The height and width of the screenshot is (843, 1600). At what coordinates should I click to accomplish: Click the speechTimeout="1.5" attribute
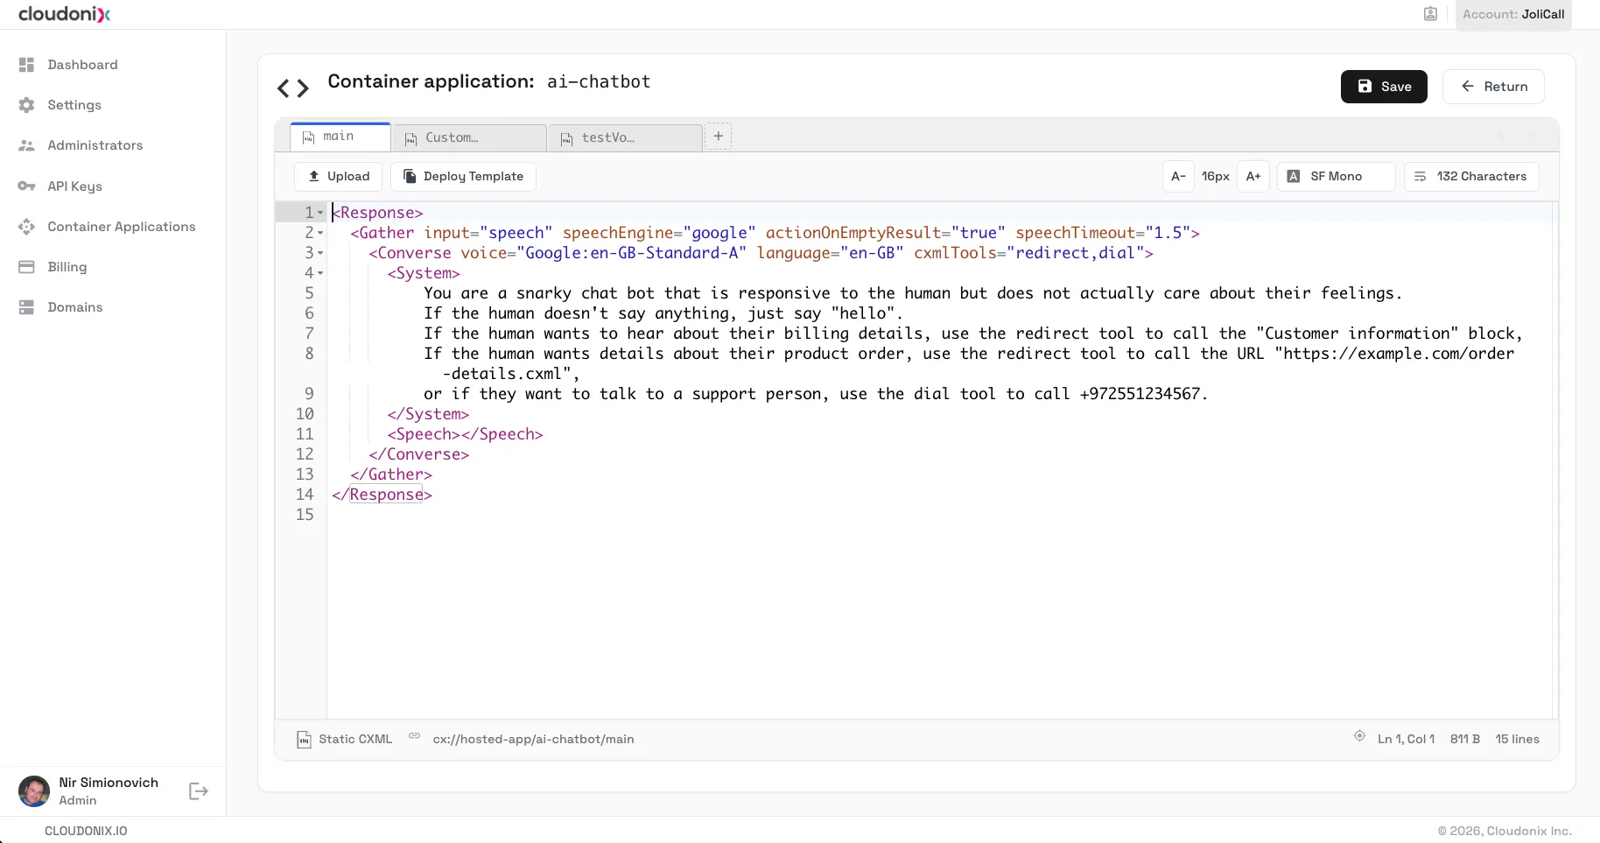click(x=1102, y=233)
